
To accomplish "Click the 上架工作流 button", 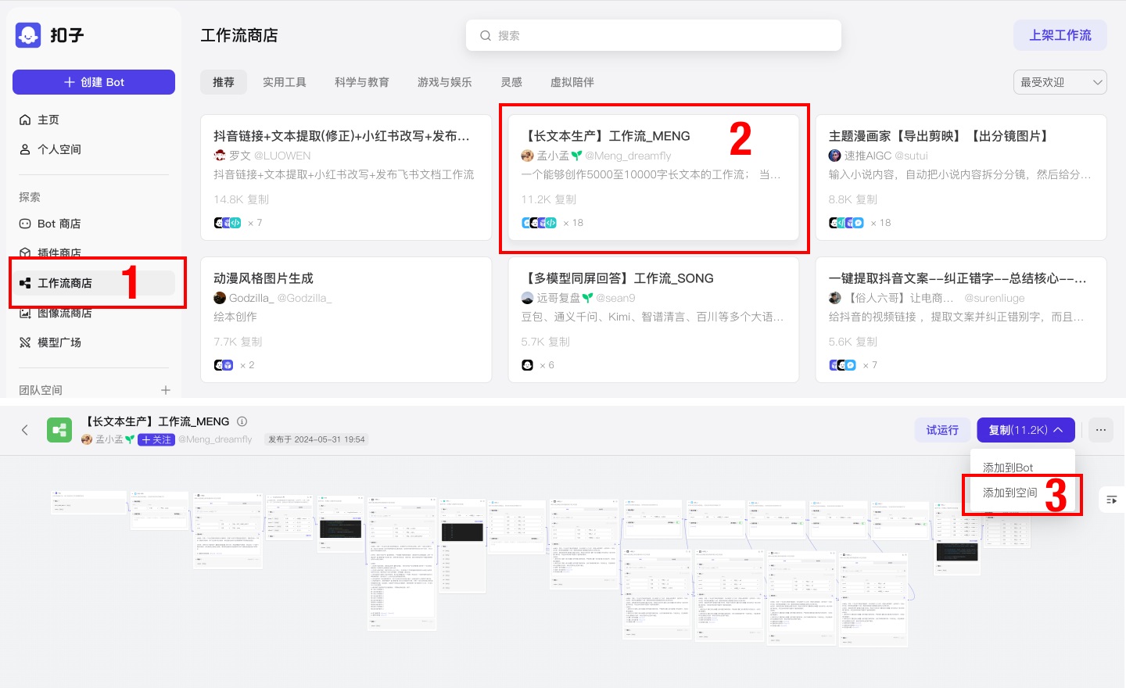I will (1060, 35).
